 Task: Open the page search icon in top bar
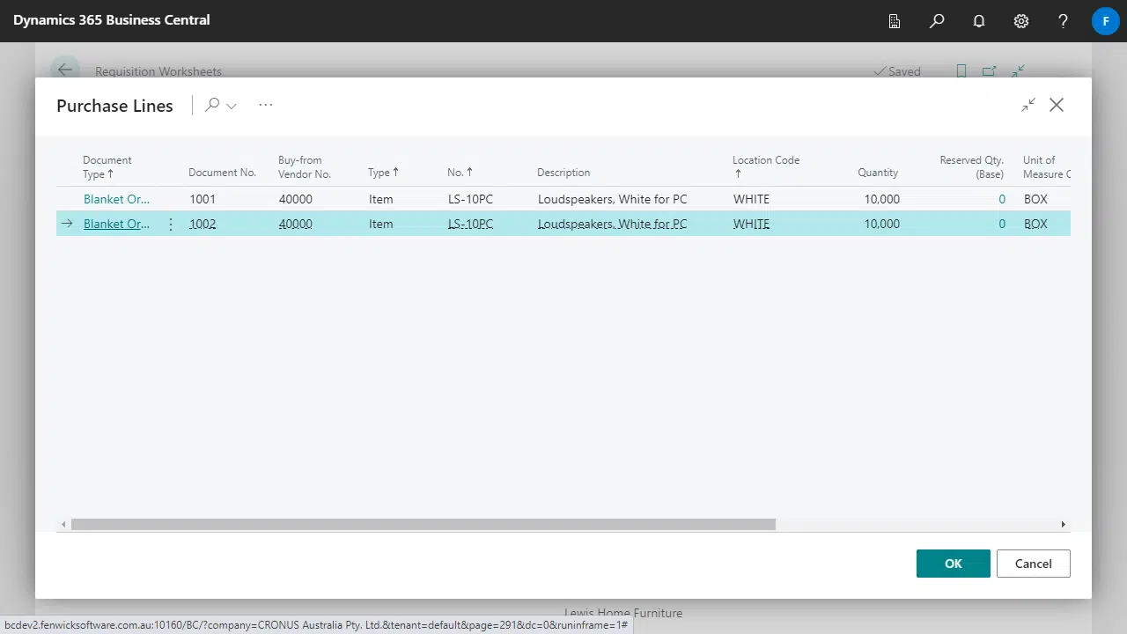937,20
